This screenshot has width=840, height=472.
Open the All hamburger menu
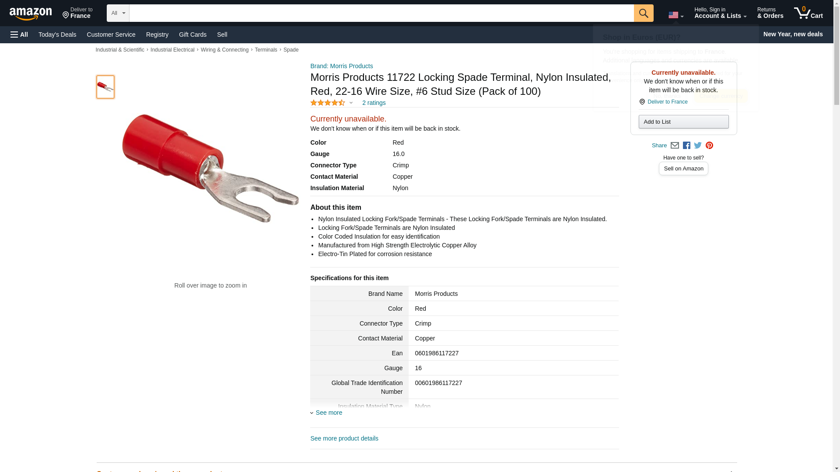click(19, 35)
